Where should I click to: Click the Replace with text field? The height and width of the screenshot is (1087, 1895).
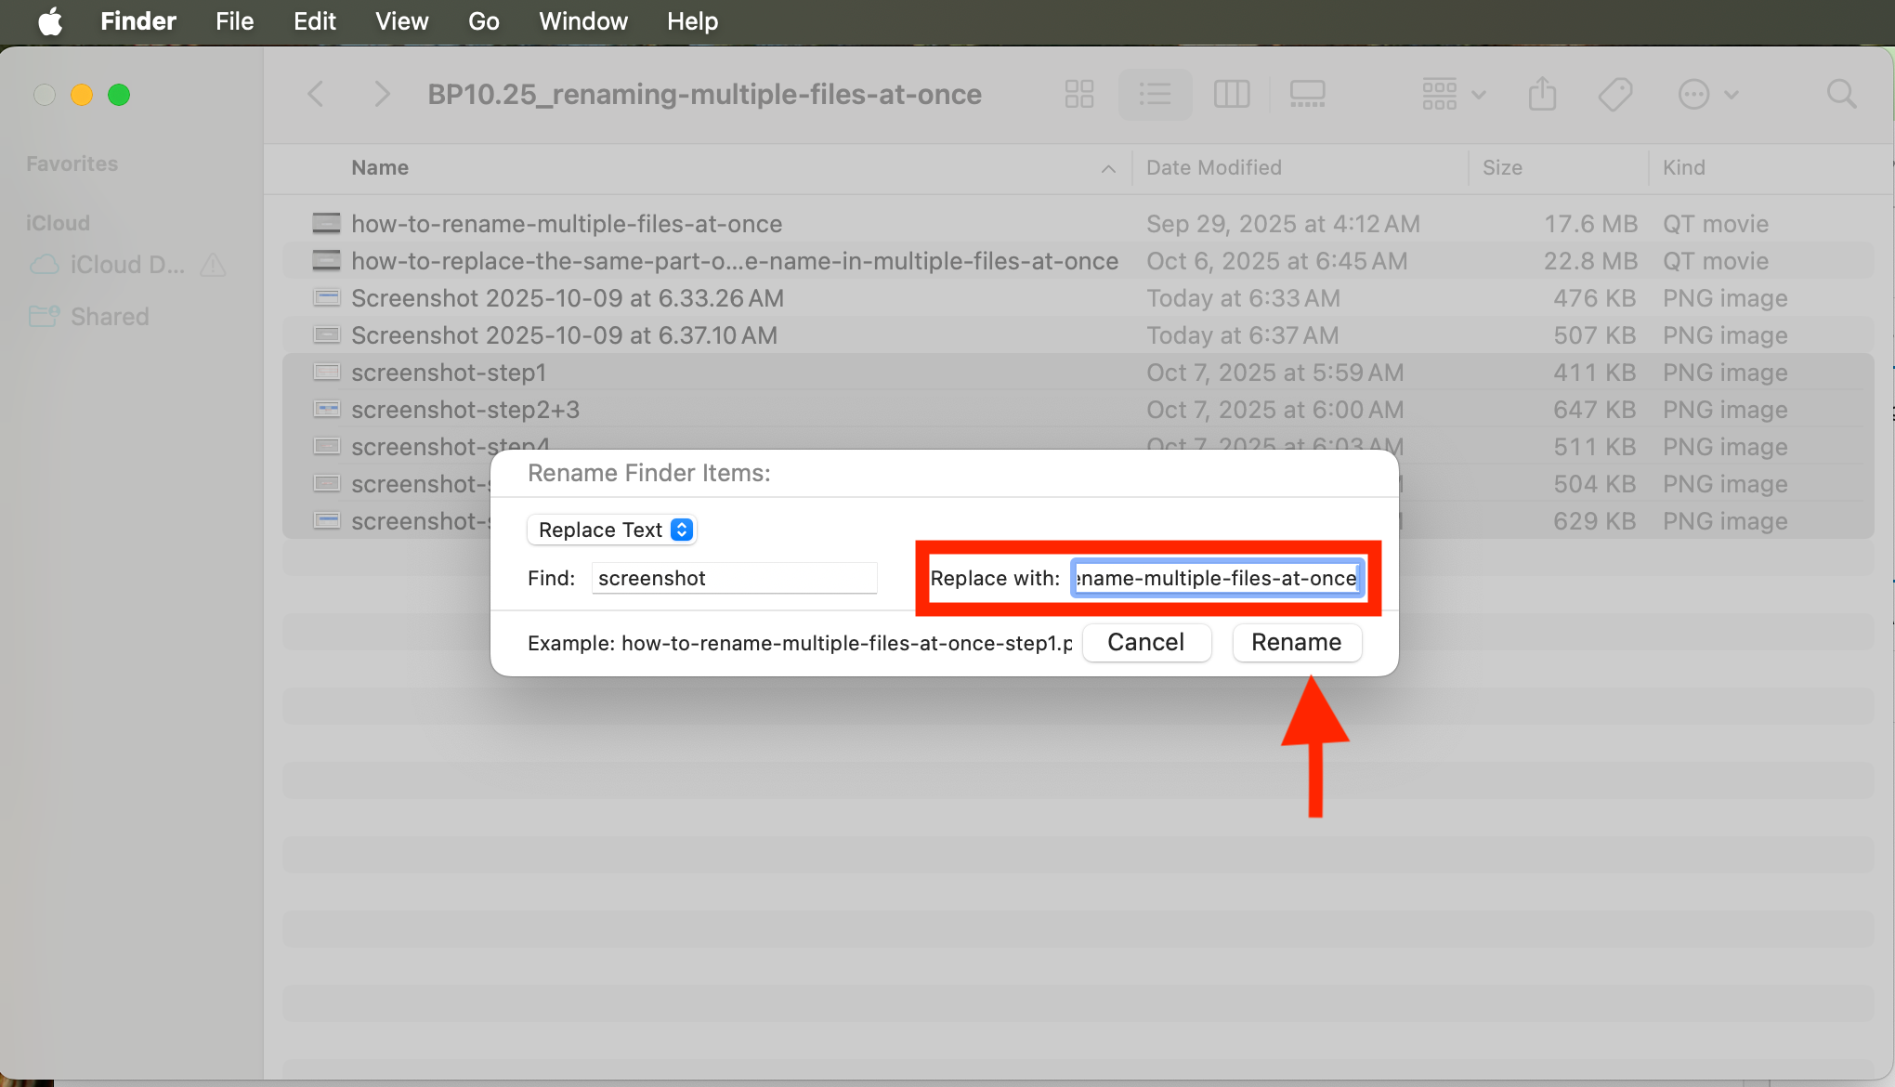(x=1217, y=578)
